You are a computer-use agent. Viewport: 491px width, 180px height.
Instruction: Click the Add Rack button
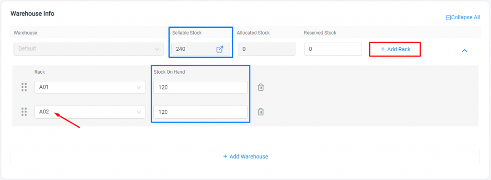[395, 49]
